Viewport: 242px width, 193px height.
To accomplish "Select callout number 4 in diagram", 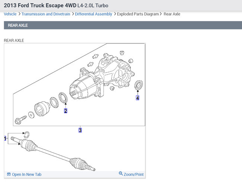I will coord(137,98).
